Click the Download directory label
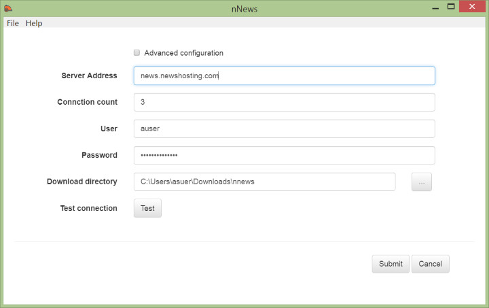The height and width of the screenshot is (308, 489). 82,182
